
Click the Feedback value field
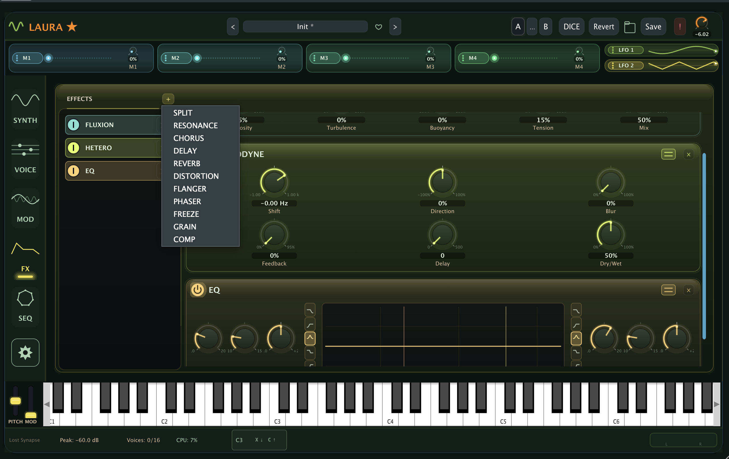[274, 256]
